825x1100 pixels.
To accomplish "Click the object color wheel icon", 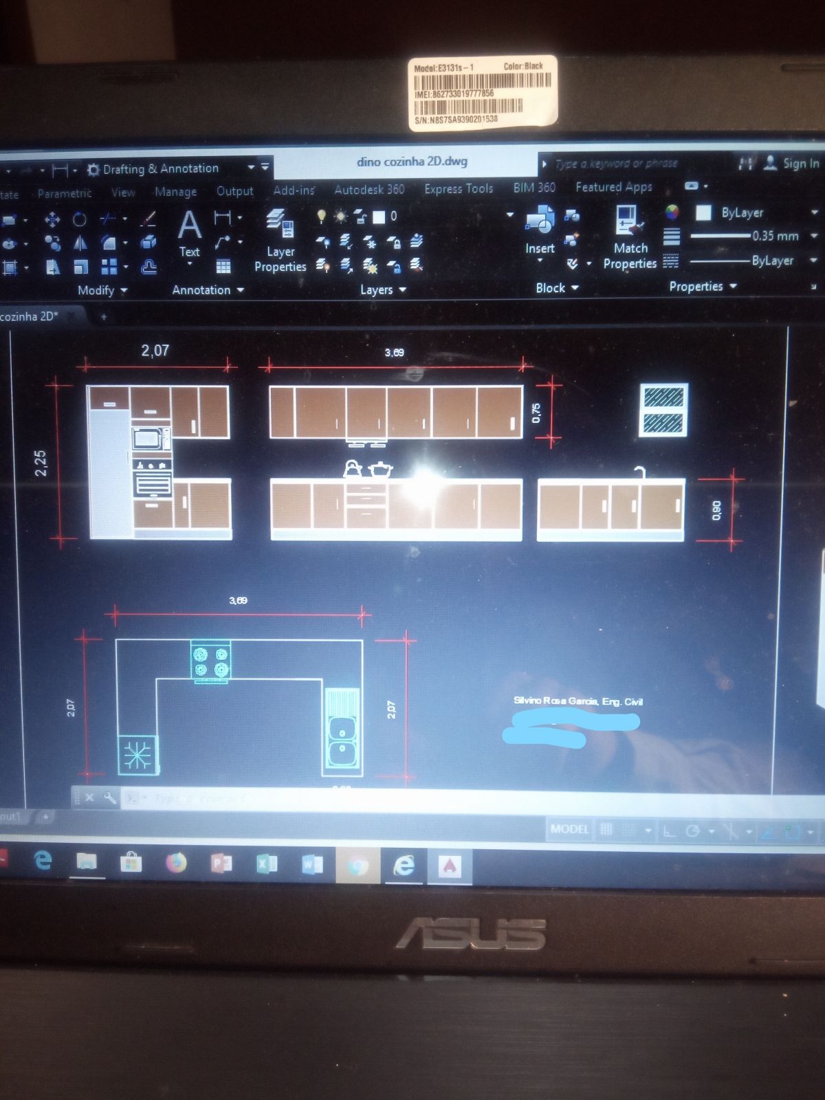I will (672, 212).
